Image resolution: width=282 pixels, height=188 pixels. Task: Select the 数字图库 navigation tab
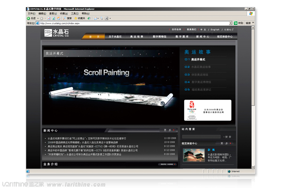coord(182,37)
